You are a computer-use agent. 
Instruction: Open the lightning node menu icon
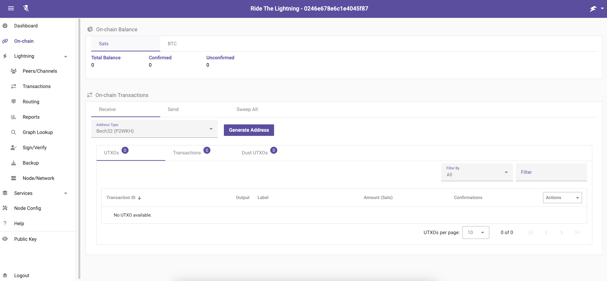coord(593,9)
